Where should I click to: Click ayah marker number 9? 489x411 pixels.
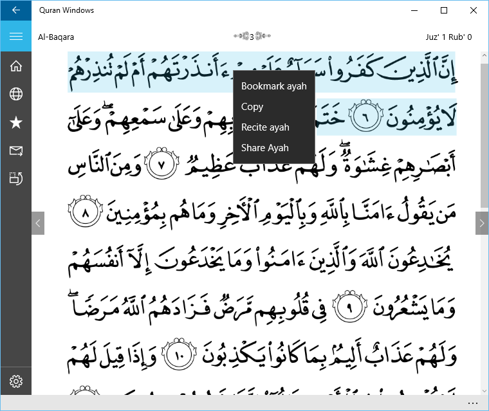tap(349, 307)
